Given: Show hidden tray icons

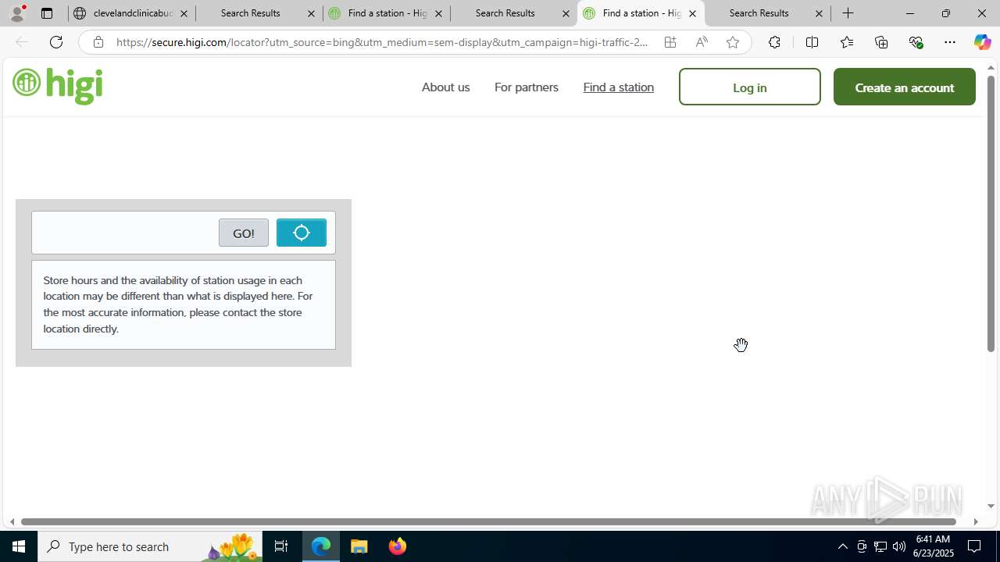Looking at the screenshot, I should click(842, 546).
